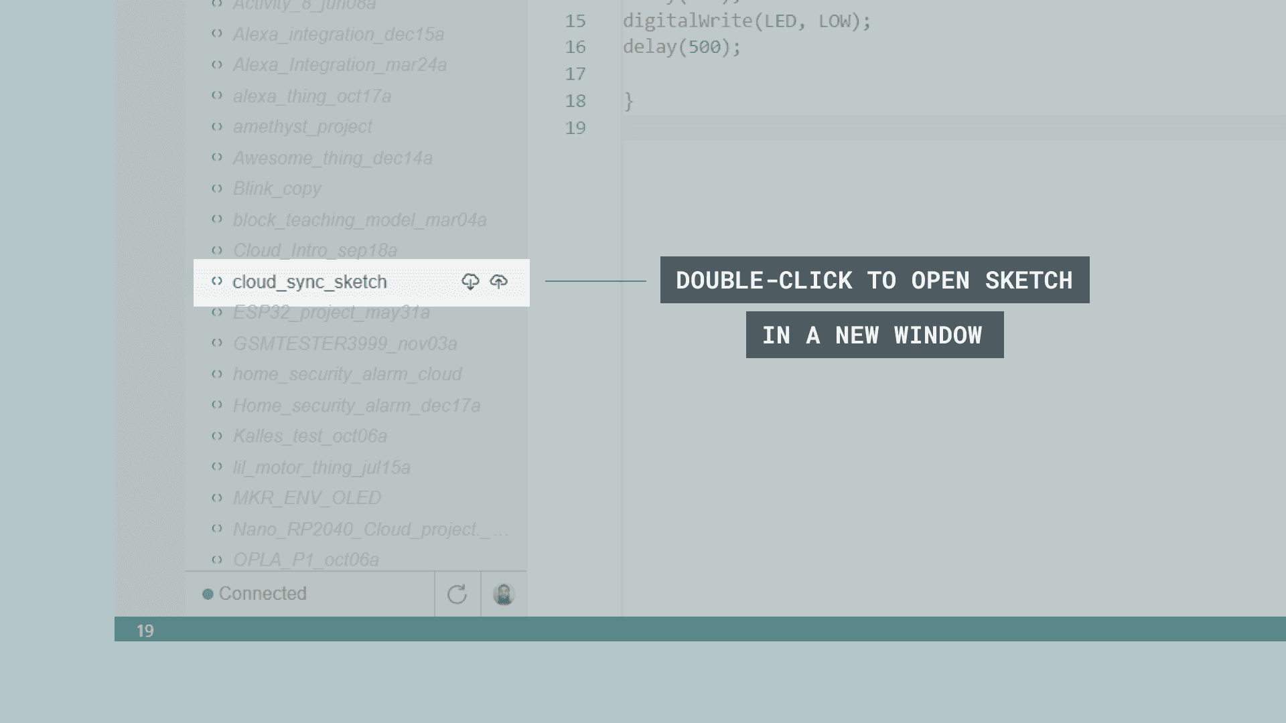Screen dimensions: 1286x723
Task: Click the sketch icon next to Blink_copy
Action: [217, 188]
